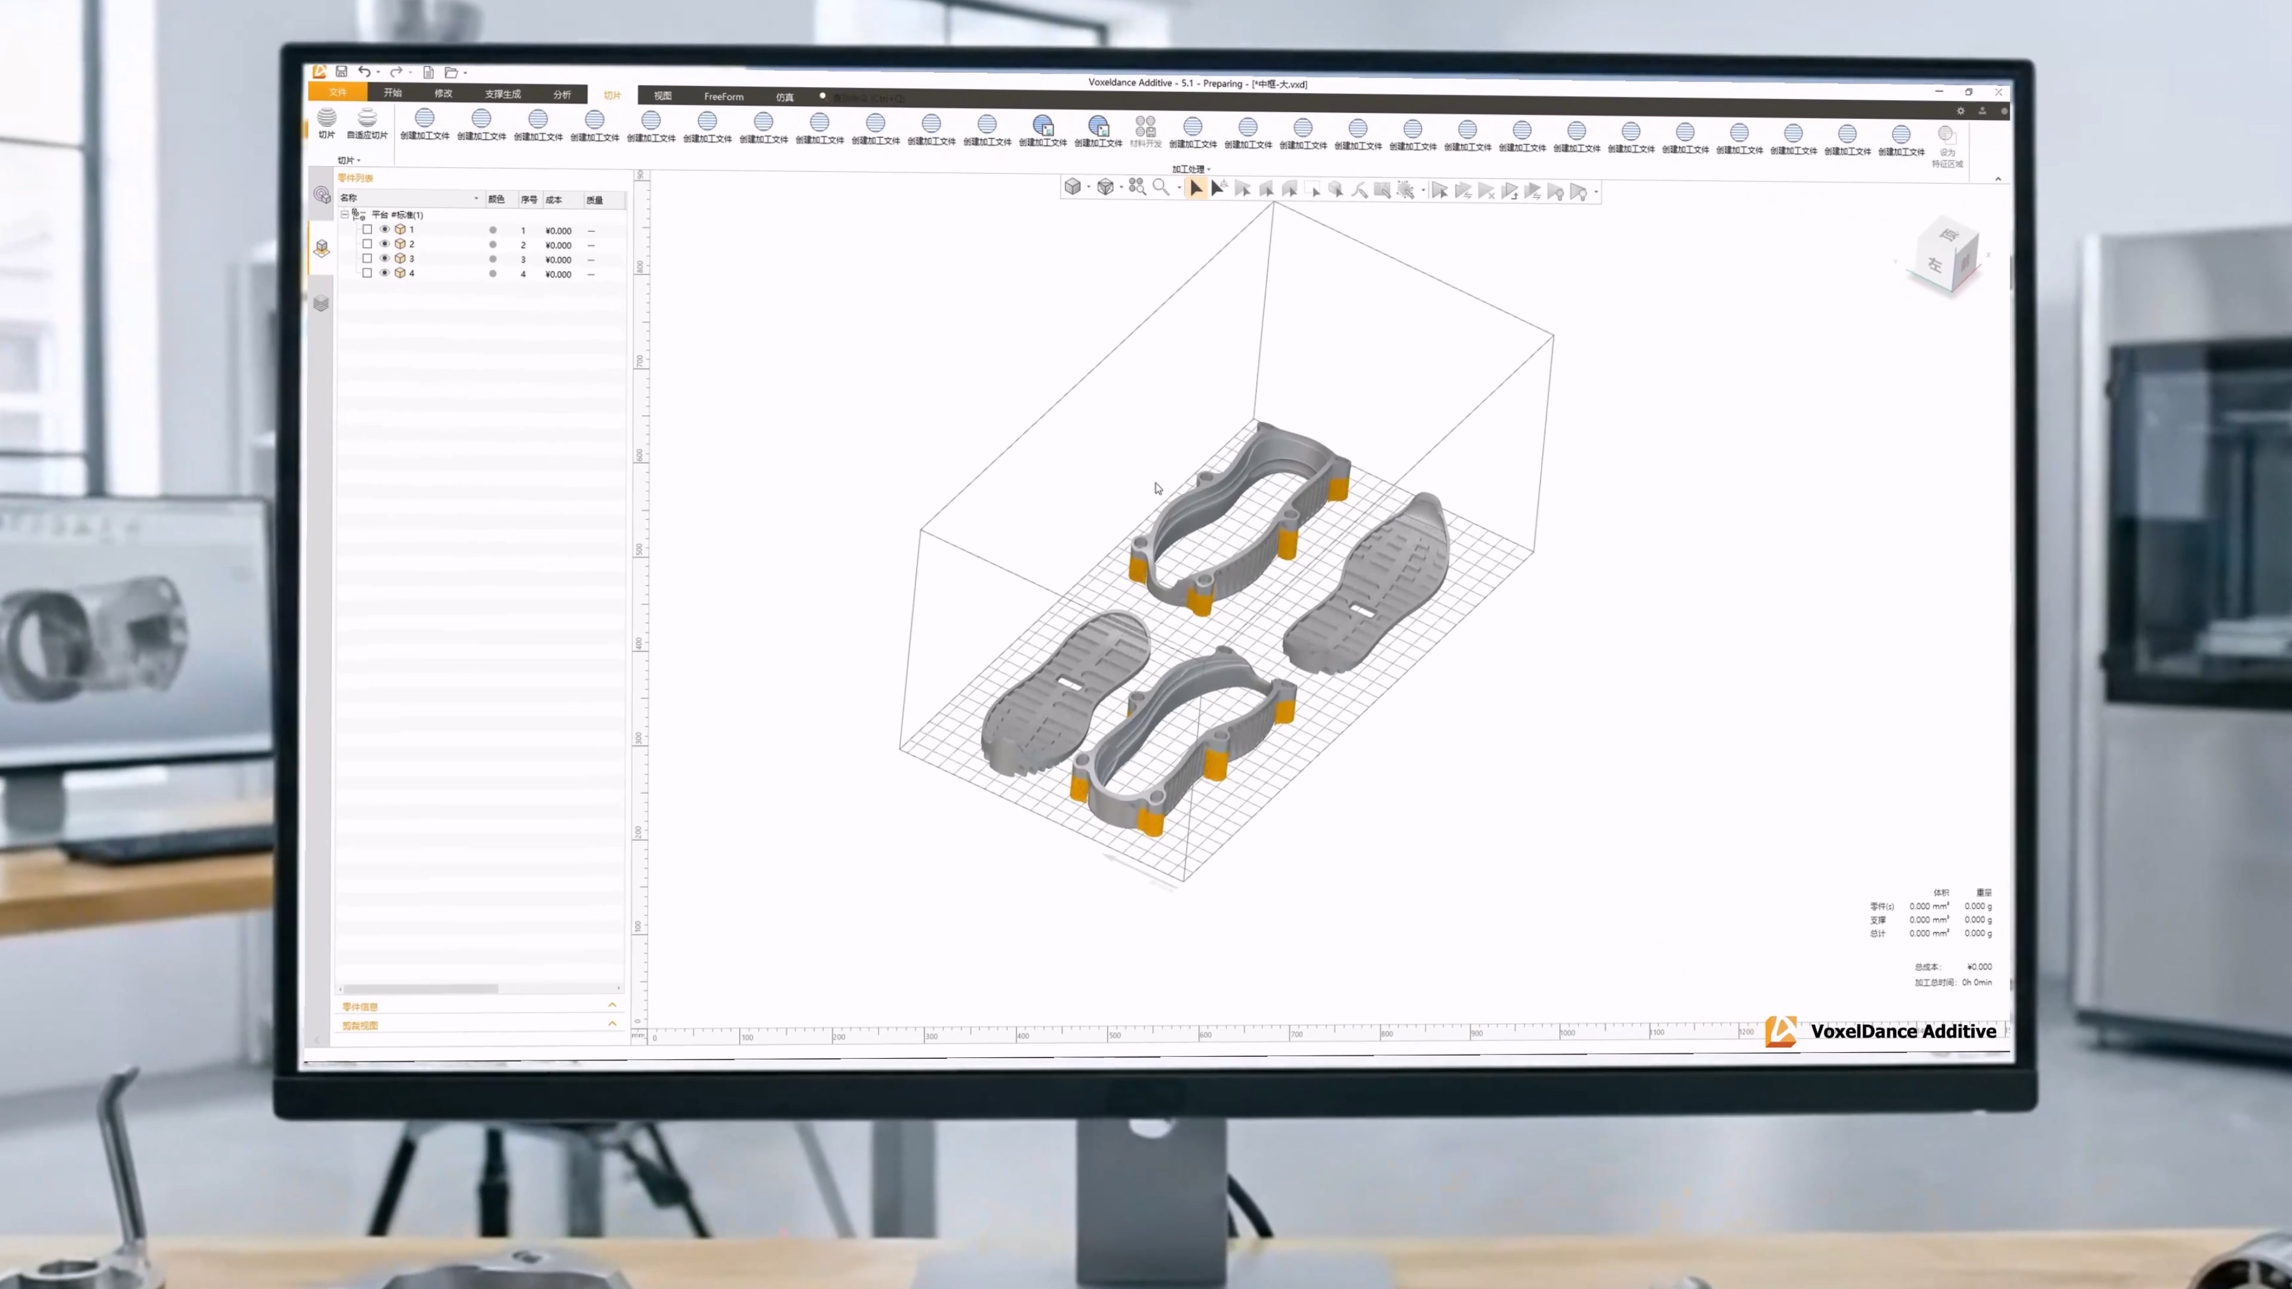The height and width of the screenshot is (1289, 2292).
Task: Click the save disk icon in quick access bar
Action: click(x=341, y=71)
